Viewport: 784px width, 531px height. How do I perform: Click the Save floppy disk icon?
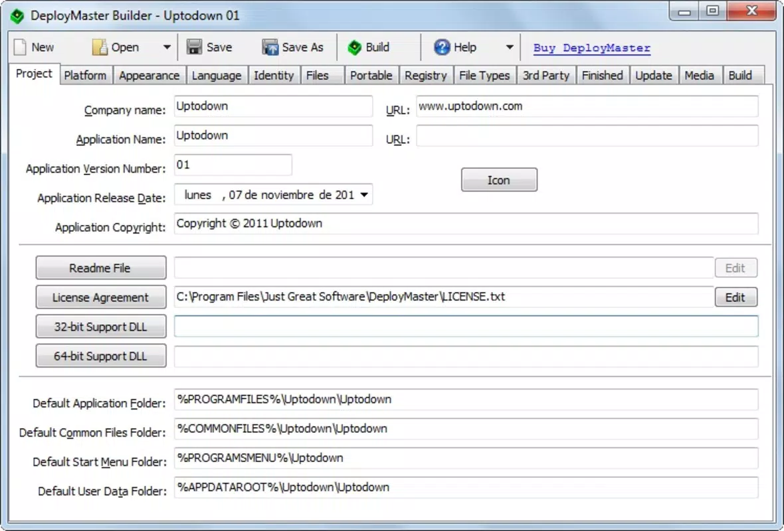pos(194,47)
